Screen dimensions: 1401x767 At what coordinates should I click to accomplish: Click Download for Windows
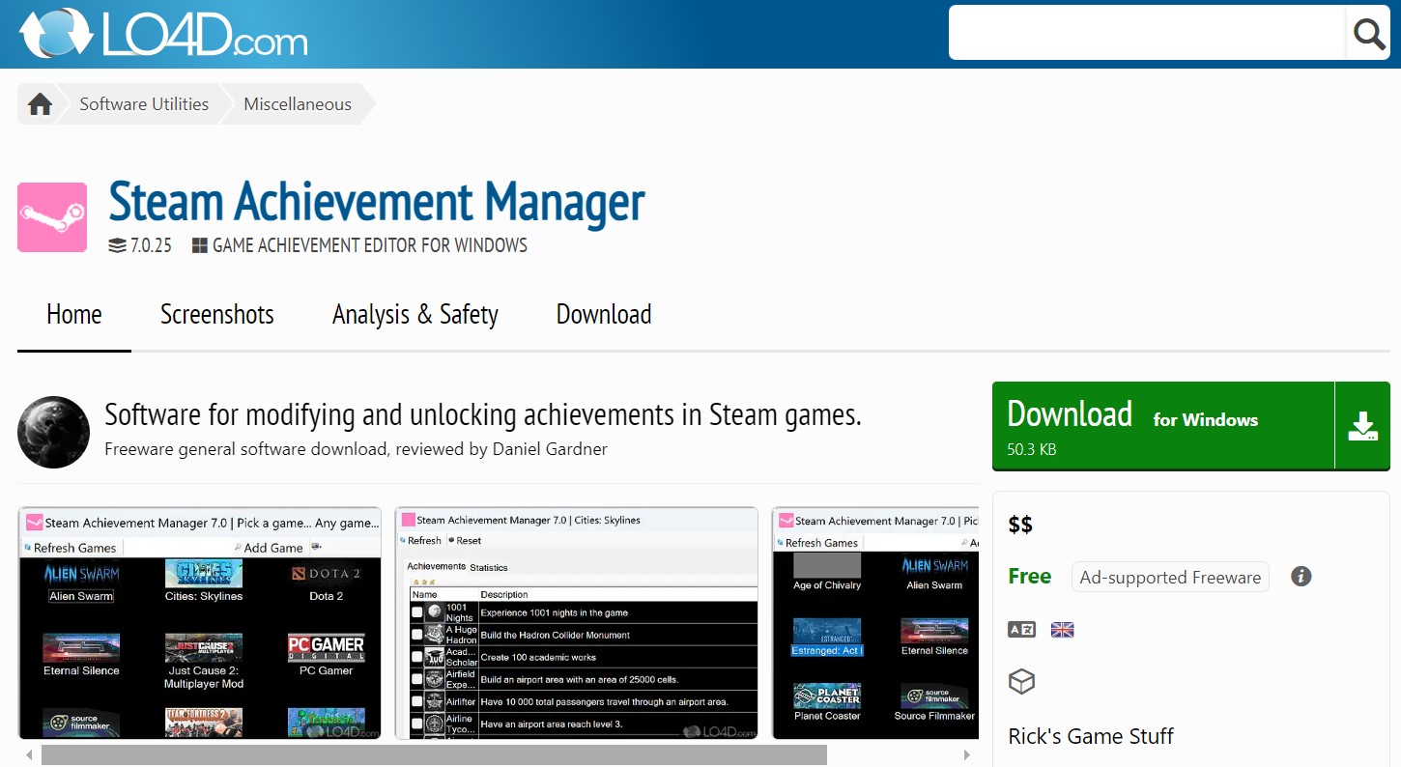point(1111,415)
